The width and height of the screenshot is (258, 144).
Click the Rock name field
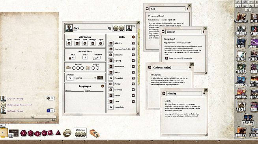[90, 28]
